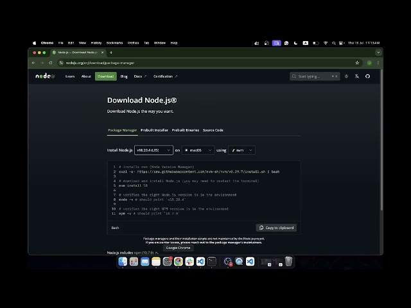Open battery status in menu bar
This screenshot has height=308, width=411.
pos(315,43)
